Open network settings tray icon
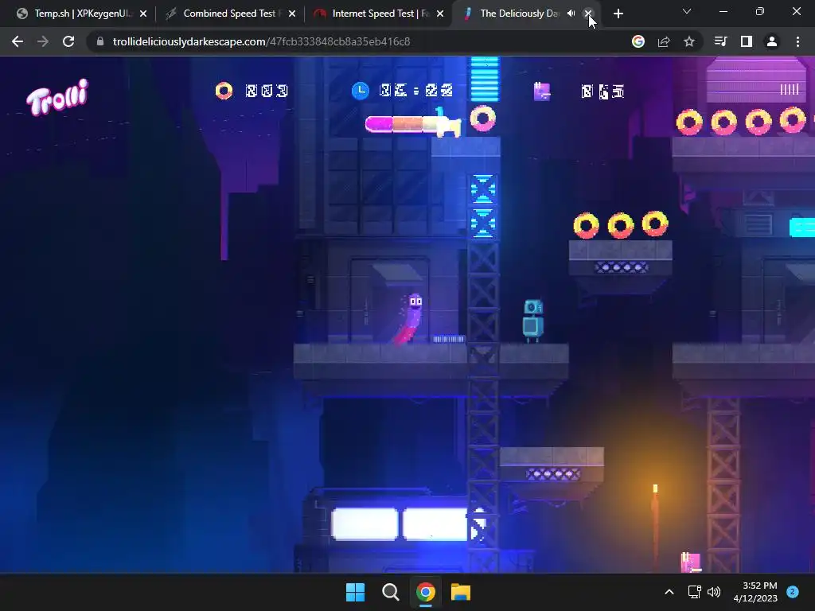This screenshot has width=815, height=611. click(x=694, y=592)
